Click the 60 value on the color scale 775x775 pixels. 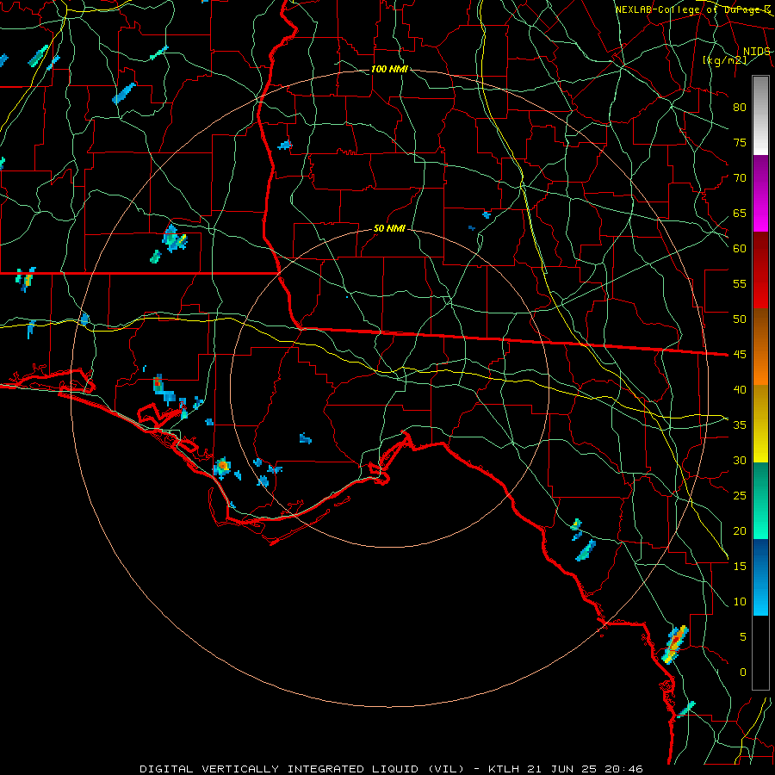(740, 249)
